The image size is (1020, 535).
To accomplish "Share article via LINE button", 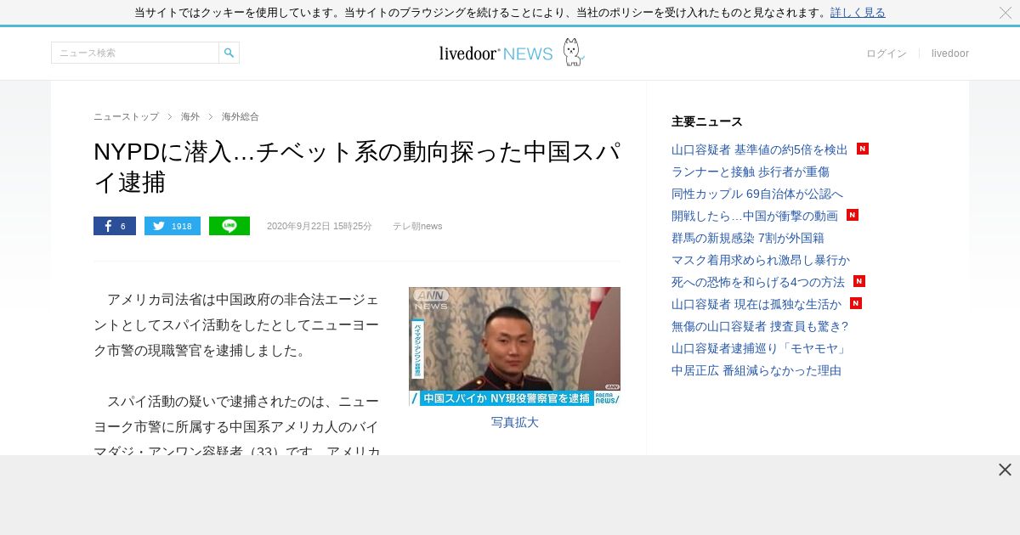I will (229, 226).
